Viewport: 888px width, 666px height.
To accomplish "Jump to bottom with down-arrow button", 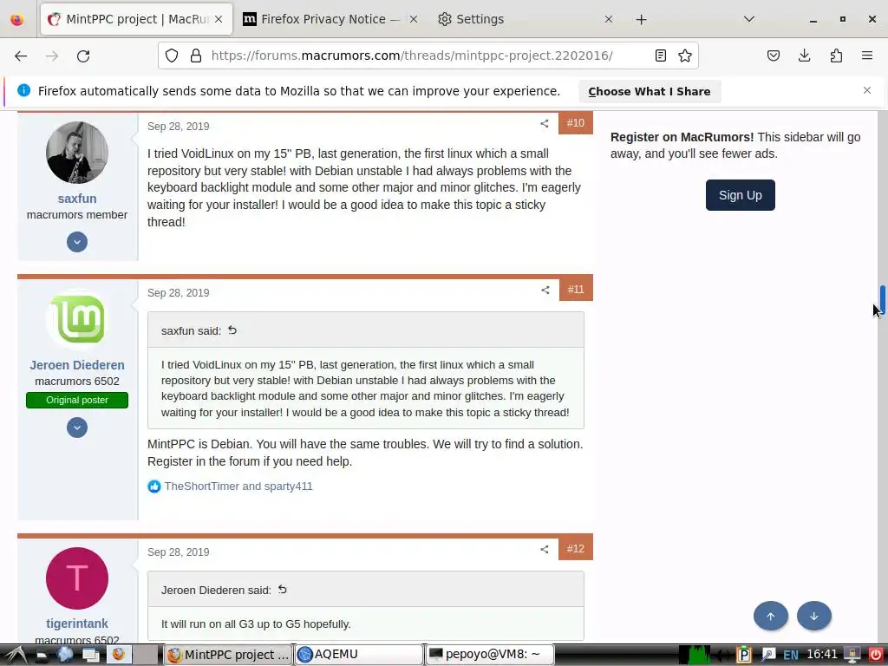I will coord(813,616).
